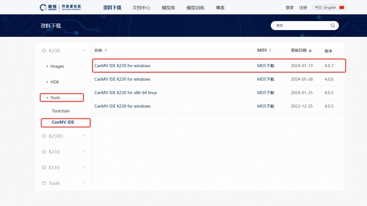Click the date 2024-07-19
This screenshot has height=206, width=367.
[302, 66]
